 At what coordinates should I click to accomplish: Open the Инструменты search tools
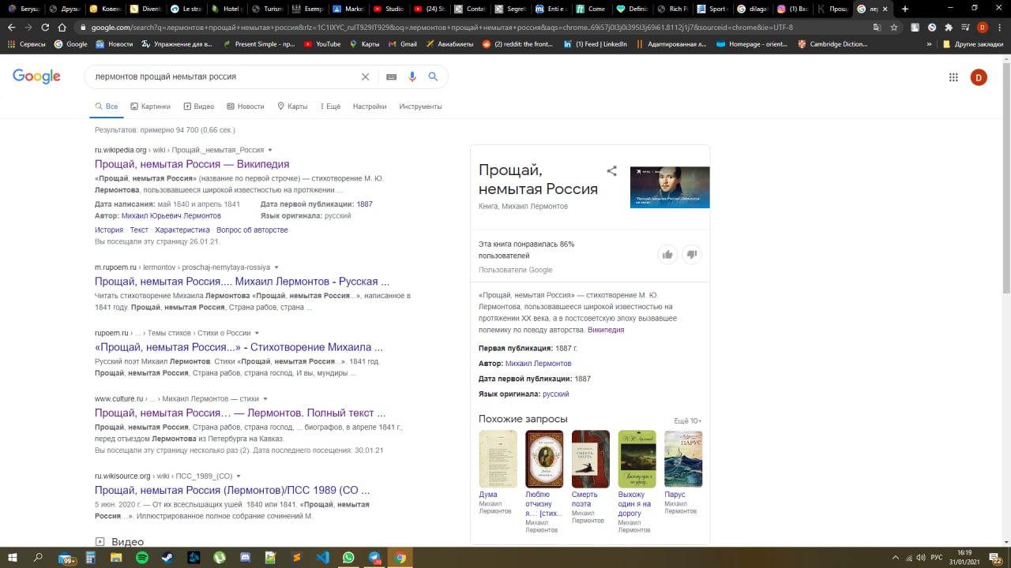[420, 106]
